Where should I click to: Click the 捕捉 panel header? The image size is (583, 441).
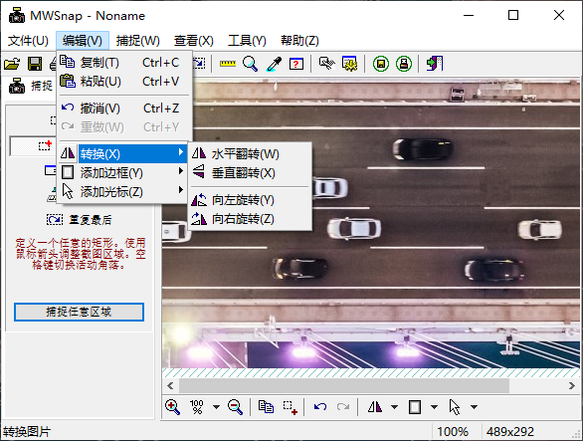(x=31, y=86)
